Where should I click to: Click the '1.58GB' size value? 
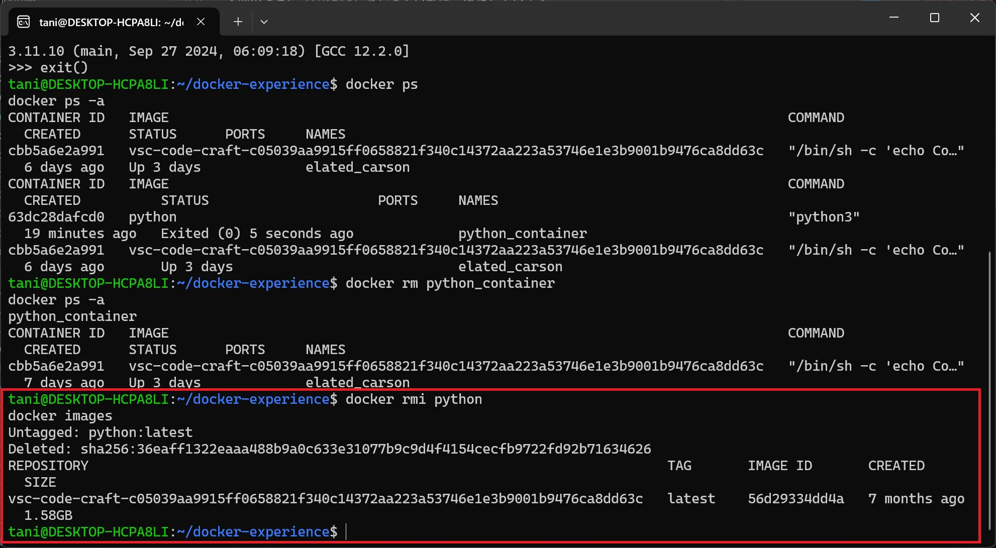coord(48,515)
